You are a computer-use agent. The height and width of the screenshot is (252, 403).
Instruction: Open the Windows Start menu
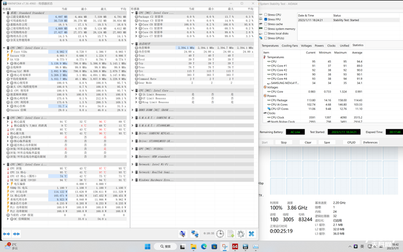click(147, 247)
